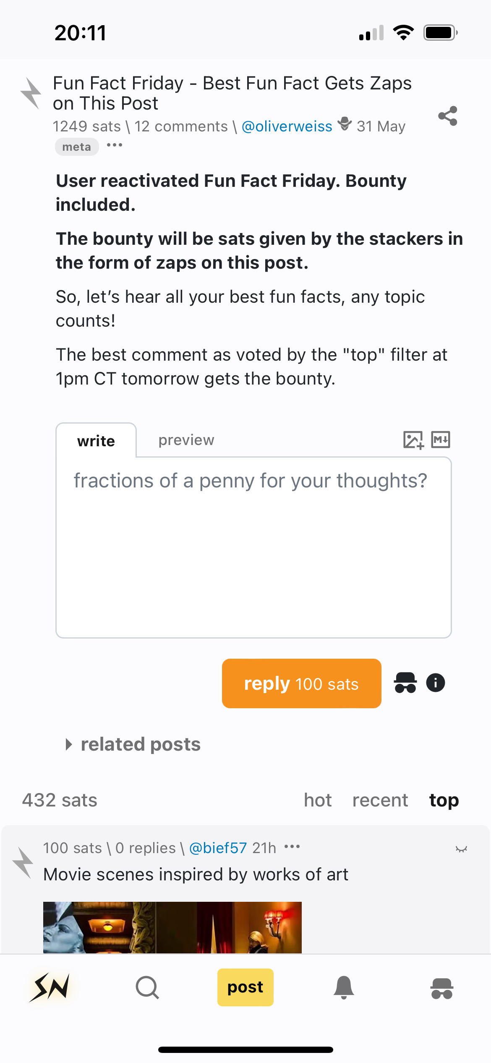This screenshot has width=491, height=1063.
Task: Tap the share icon for this post
Action: point(447,116)
